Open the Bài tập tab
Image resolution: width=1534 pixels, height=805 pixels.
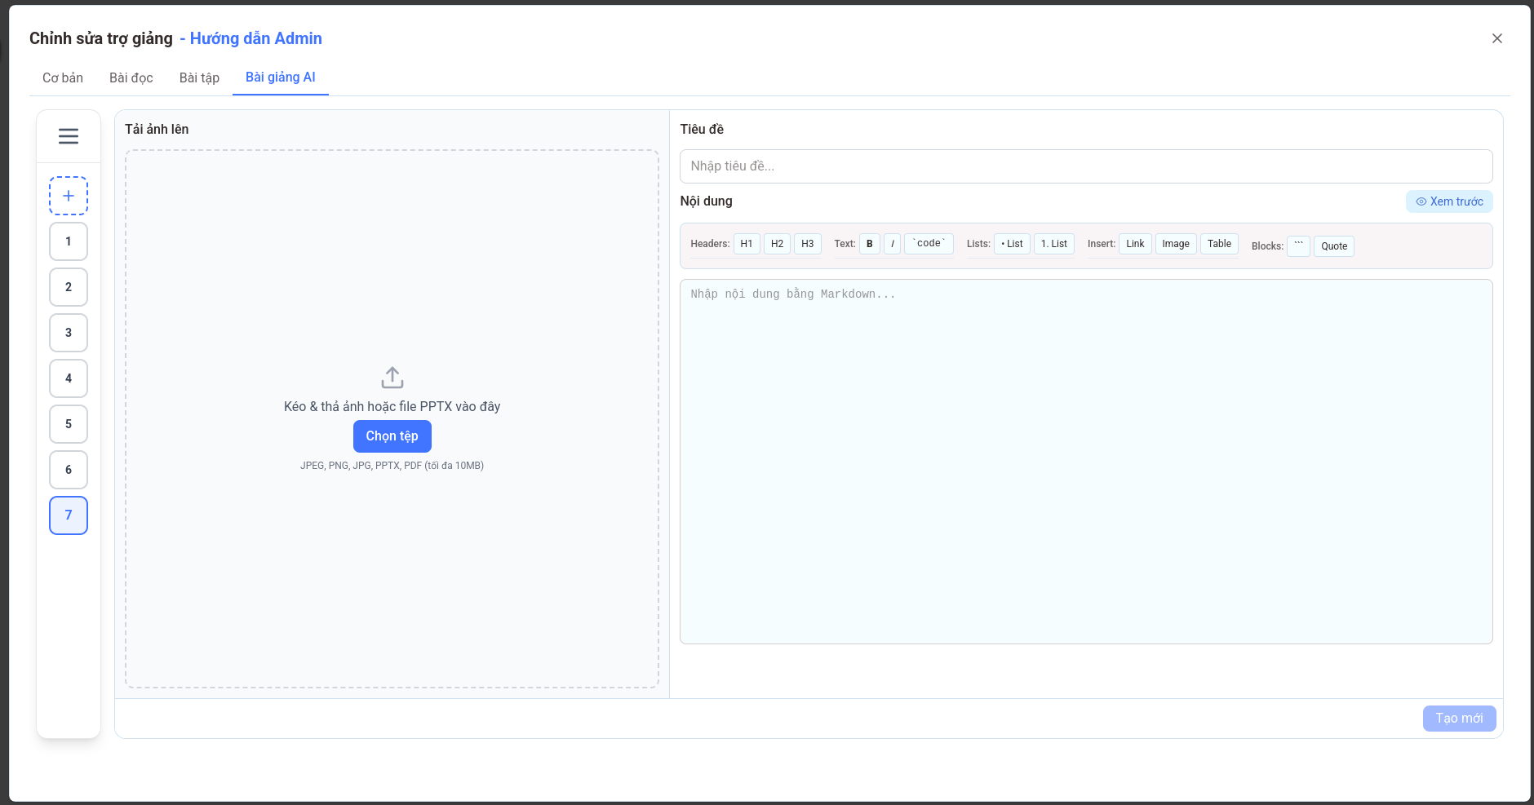[199, 77]
